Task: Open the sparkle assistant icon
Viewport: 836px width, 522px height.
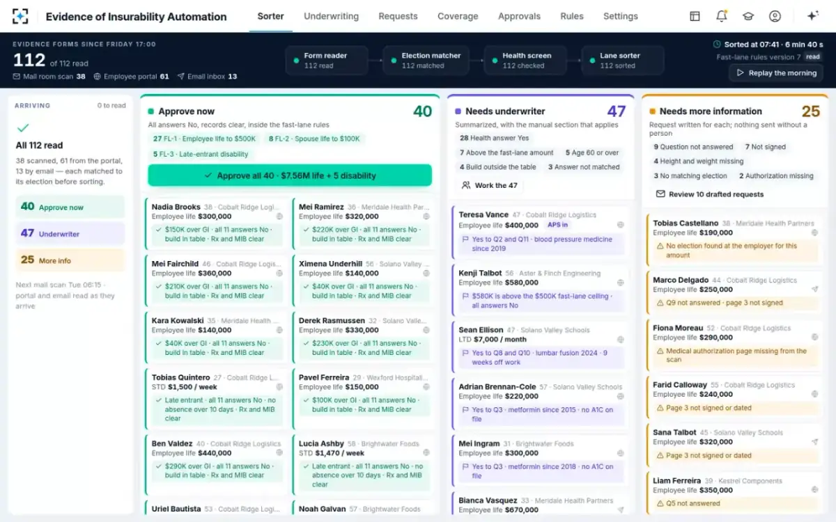Action: [812, 16]
